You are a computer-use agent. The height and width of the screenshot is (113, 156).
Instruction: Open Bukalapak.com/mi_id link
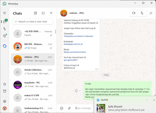click(x=73, y=44)
